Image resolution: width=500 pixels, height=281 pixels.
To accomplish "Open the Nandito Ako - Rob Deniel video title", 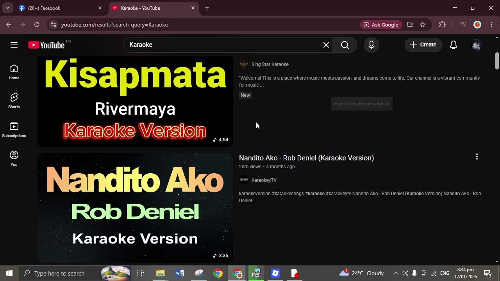I will coord(306,158).
